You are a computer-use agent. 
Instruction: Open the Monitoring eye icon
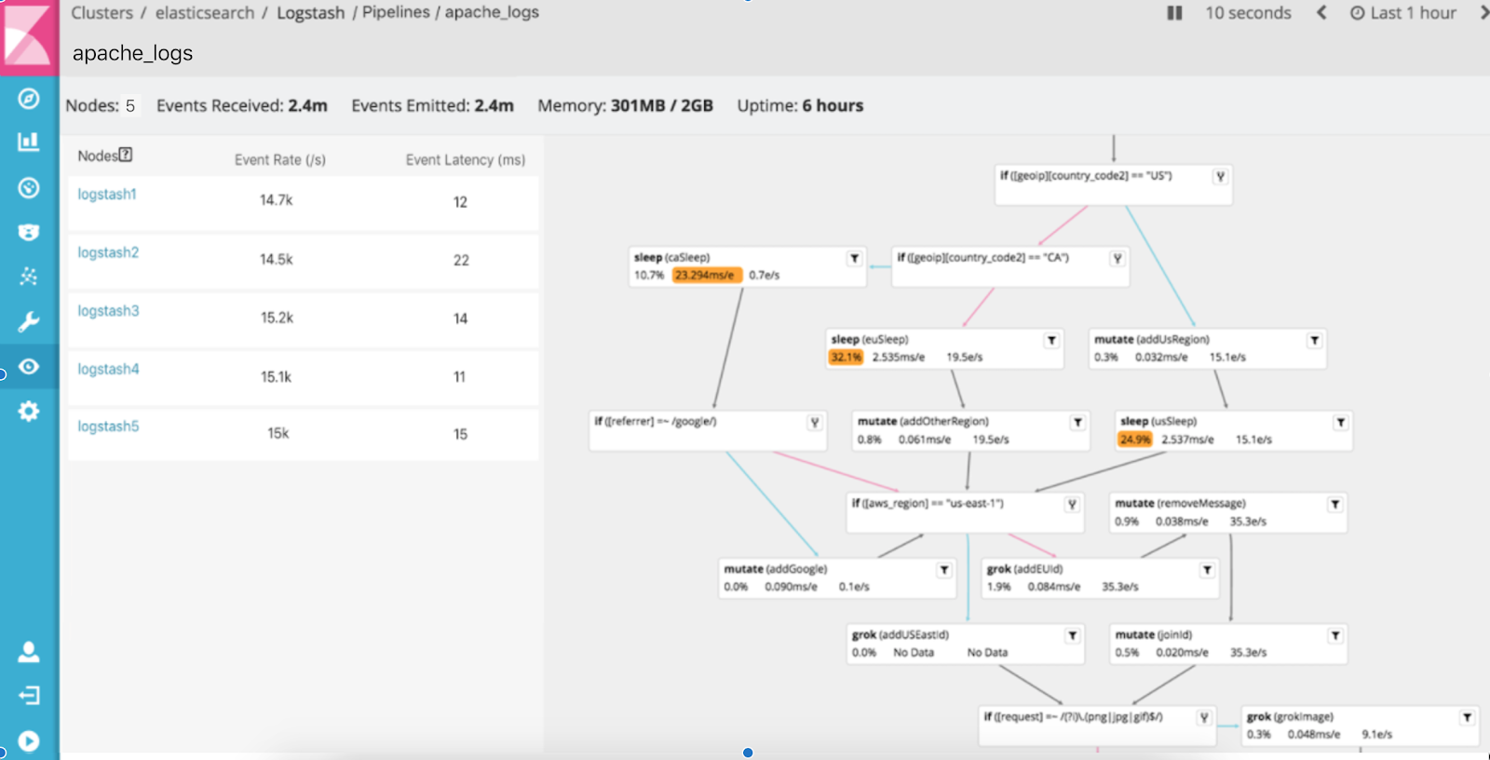point(29,367)
